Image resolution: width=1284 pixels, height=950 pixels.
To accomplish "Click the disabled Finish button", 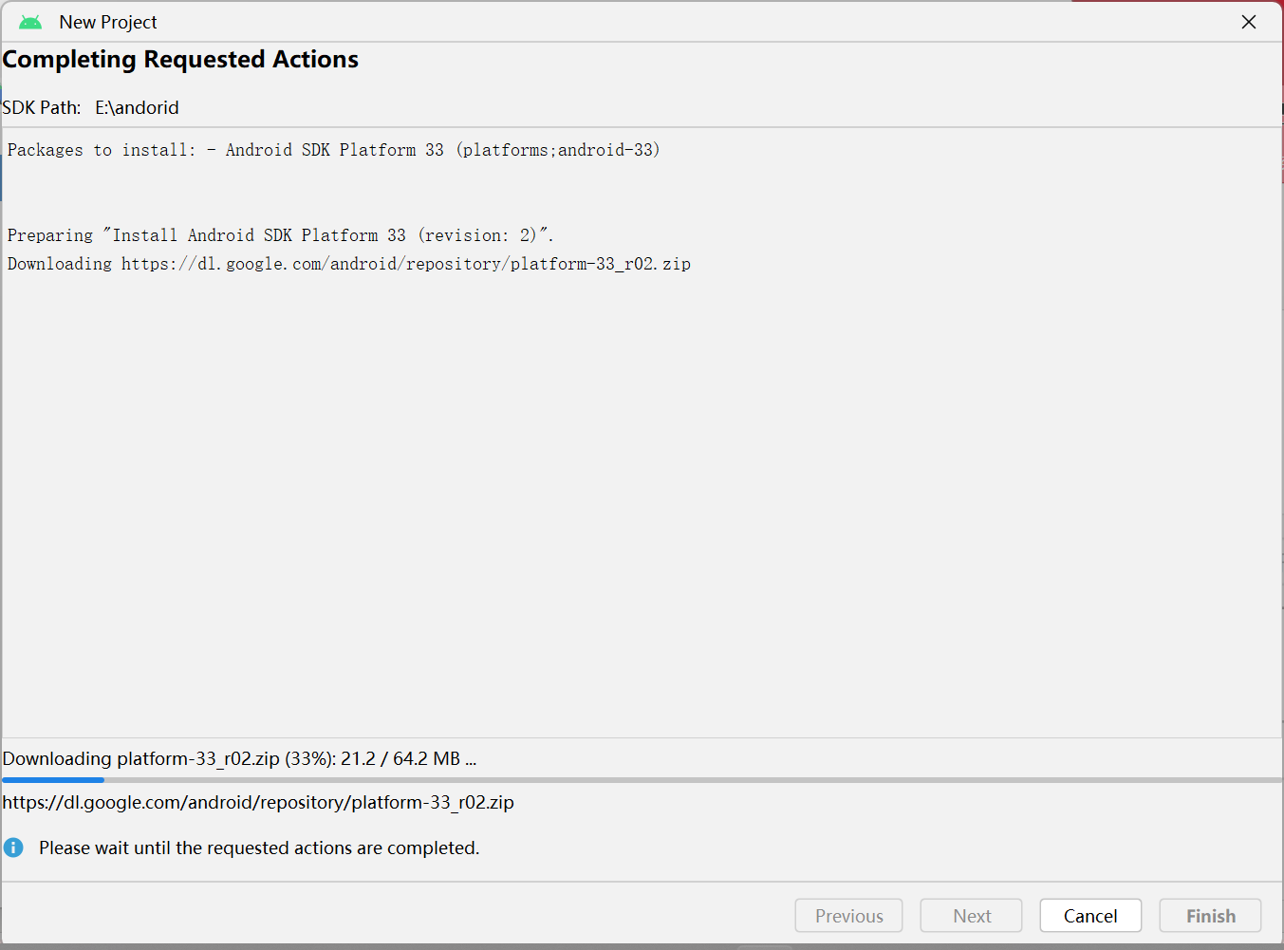I will tap(1211, 916).
